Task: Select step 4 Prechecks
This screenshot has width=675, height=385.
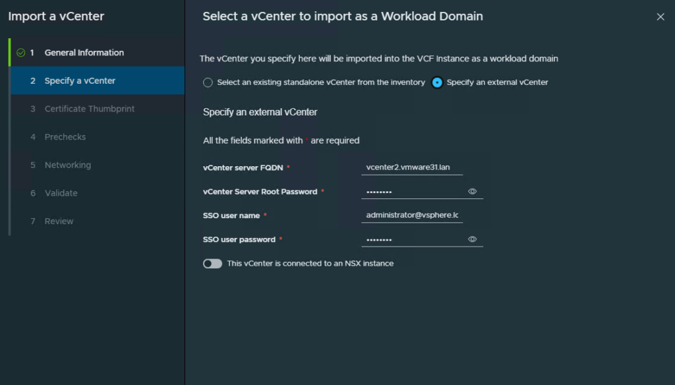Action: 65,137
